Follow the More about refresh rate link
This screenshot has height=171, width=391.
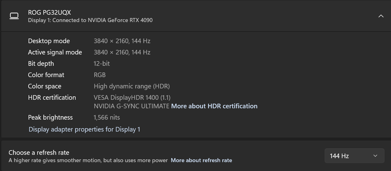click(x=201, y=160)
